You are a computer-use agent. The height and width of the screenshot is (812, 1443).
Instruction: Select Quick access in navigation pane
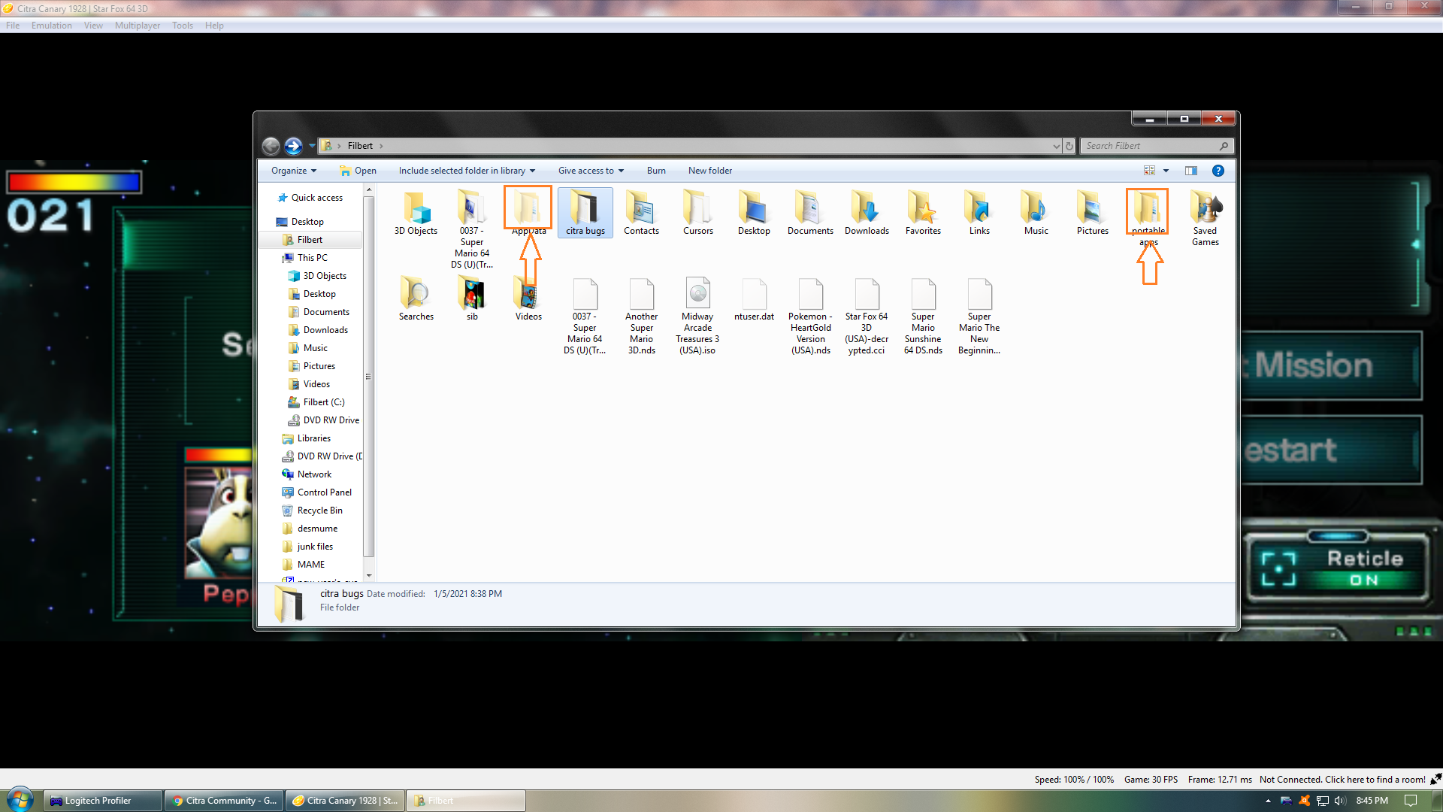310,198
